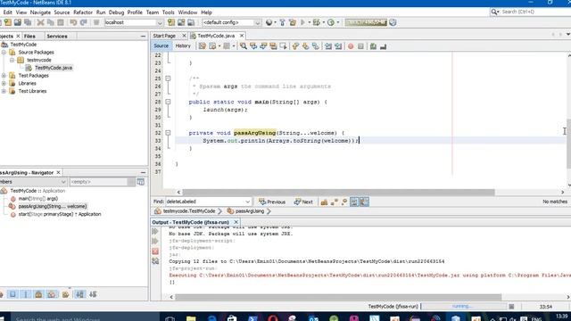Click the Previous Bookmark editor icon
The image size is (571, 321).
click(295, 46)
